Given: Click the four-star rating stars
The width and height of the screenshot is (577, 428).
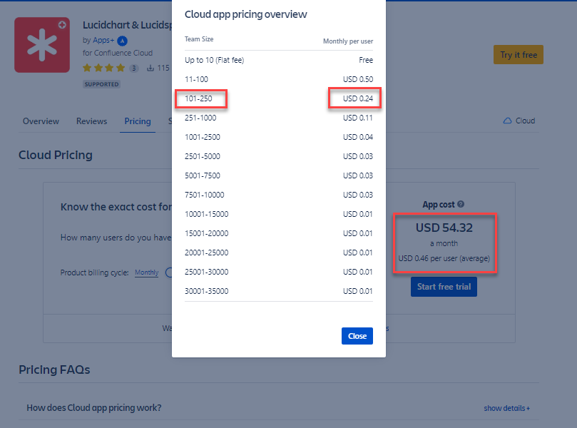Looking at the screenshot, I should [103, 68].
